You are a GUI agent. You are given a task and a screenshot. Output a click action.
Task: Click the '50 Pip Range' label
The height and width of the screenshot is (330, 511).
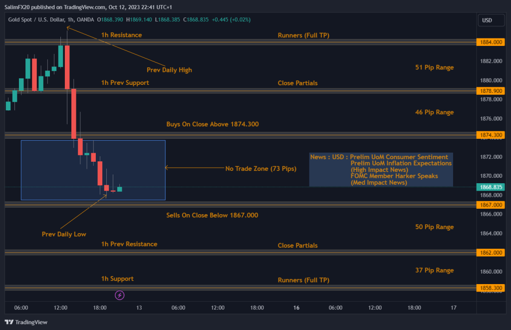[435, 227]
